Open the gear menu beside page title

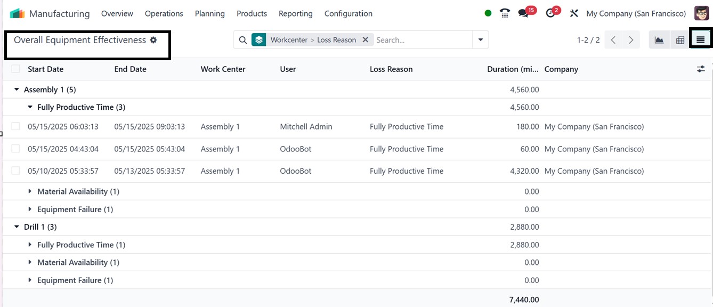(153, 40)
